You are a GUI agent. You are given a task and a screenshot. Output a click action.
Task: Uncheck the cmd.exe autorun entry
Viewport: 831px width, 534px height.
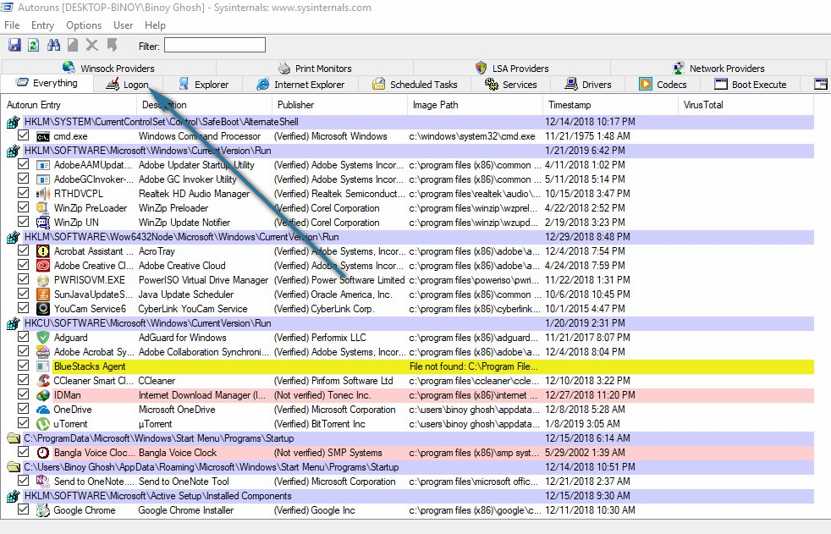pyautogui.click(x=24, y=135)
